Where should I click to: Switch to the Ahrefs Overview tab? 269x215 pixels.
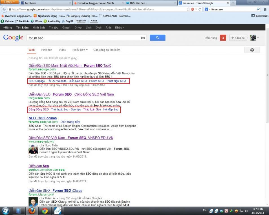(x=98, y=3)
